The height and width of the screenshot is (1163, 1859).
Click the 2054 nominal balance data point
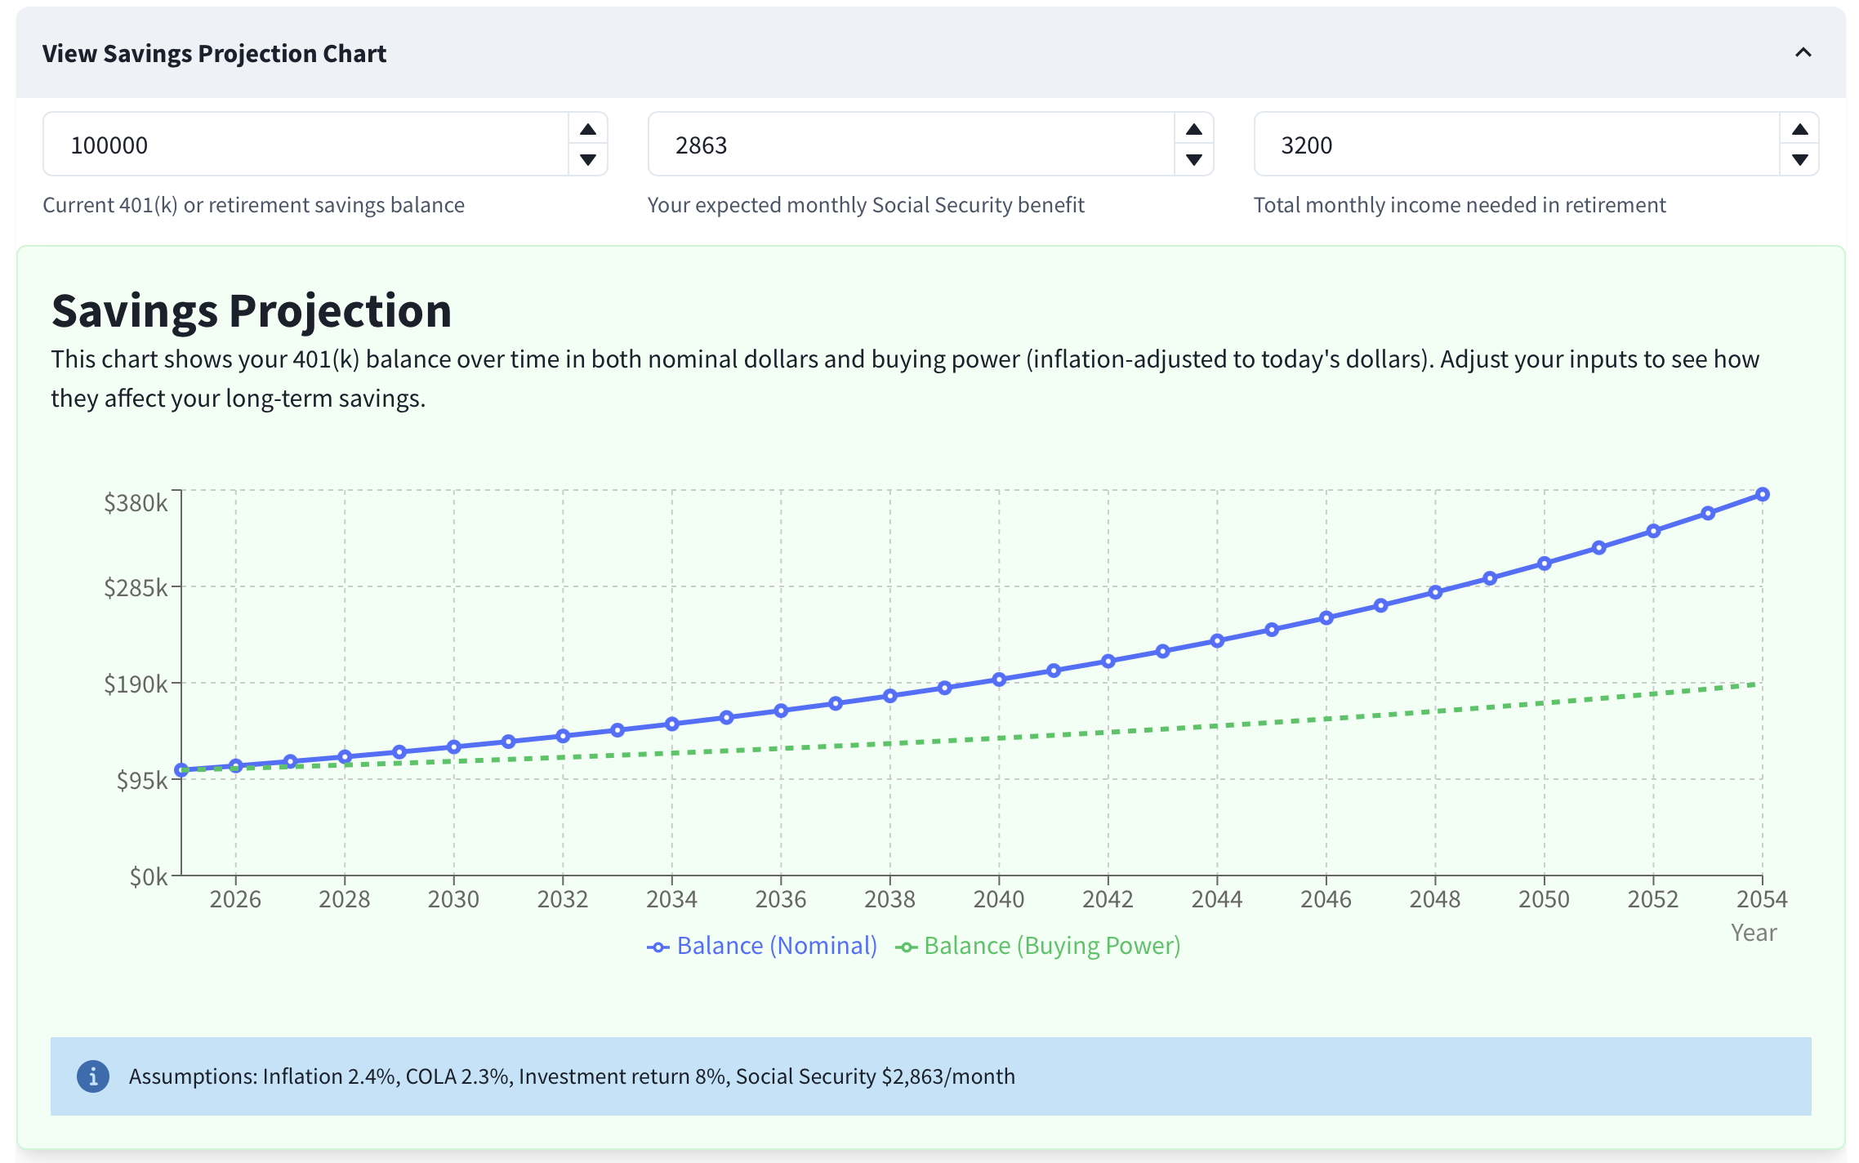click(1763, 494)
